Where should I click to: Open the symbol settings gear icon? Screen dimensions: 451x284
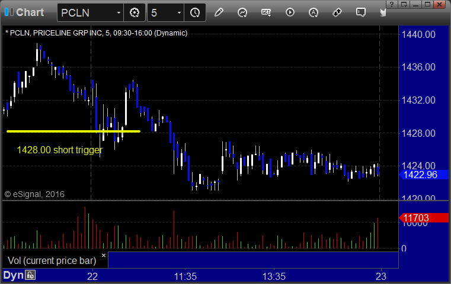(135, 12)
